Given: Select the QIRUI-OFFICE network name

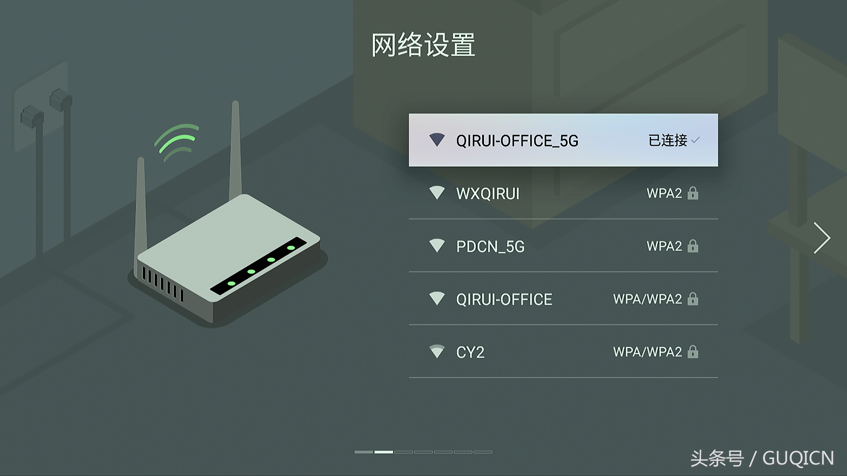Looking at the screenshot, I should pyautogui.click(x=504, y=299).
